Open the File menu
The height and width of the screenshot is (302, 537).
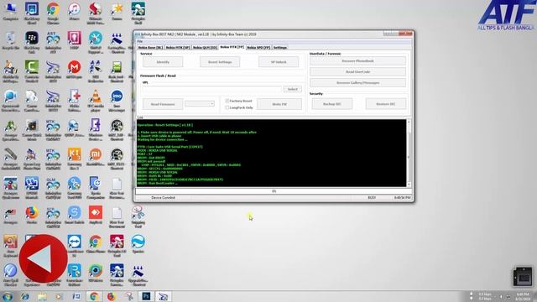click(140, 41)
